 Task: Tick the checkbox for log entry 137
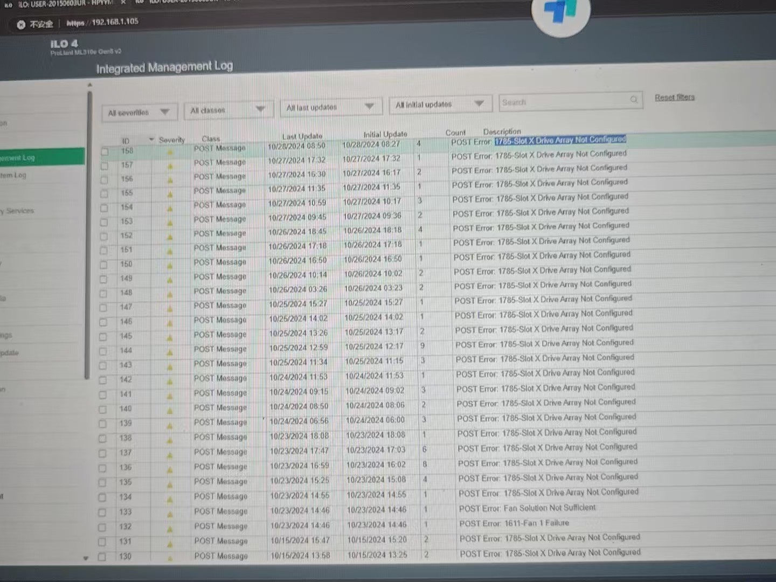[102, 453]
